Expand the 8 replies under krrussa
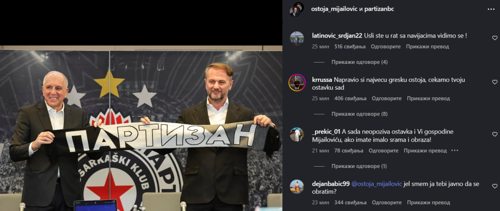Image resolution: width=500 pixels, height=211 pixels. (x=360, y=114)
